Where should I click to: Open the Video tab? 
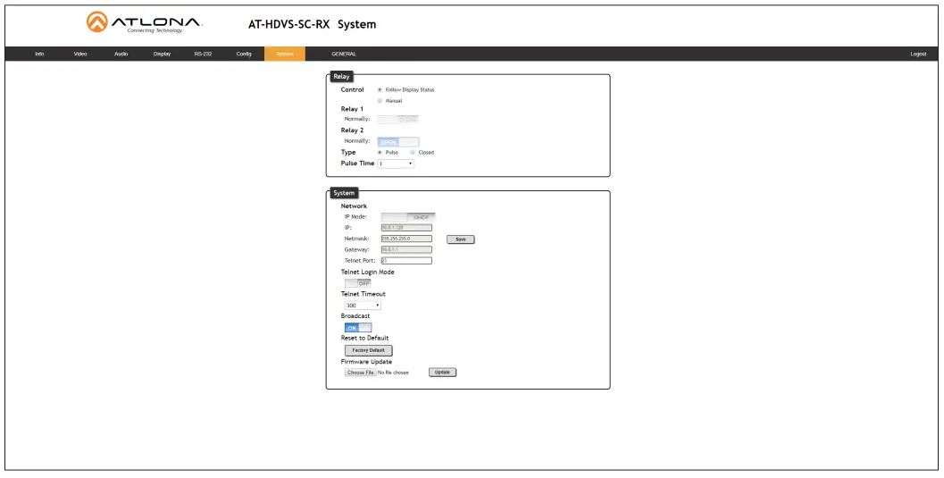click(80, 55)
